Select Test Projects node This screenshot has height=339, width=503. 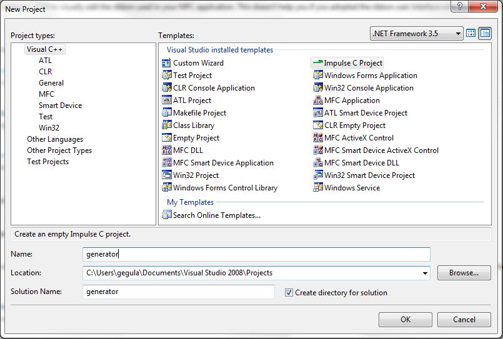pyautogui.click(x=47, y=162)
